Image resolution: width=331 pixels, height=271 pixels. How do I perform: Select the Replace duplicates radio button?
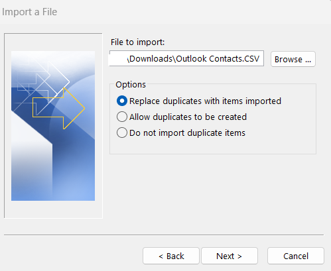coord(122,101)
